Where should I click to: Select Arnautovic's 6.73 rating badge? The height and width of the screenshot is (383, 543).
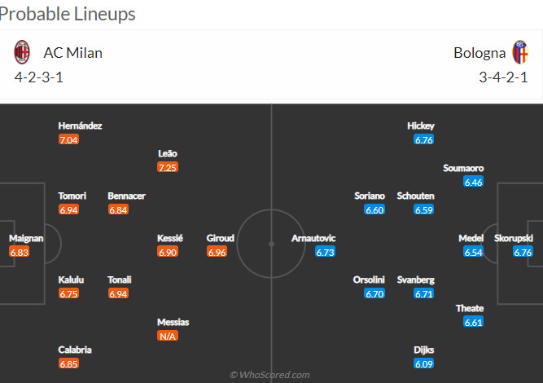click(325, 252)
